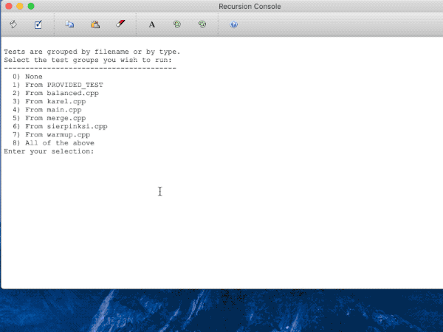Copy console text using the Copy icon

coord(69,24)
